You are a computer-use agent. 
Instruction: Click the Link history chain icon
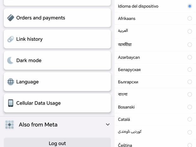coord(10,39)
